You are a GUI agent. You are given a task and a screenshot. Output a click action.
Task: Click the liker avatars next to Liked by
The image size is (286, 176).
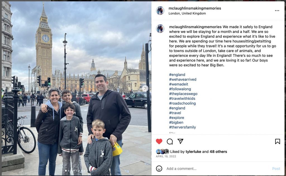click(162, 151)
